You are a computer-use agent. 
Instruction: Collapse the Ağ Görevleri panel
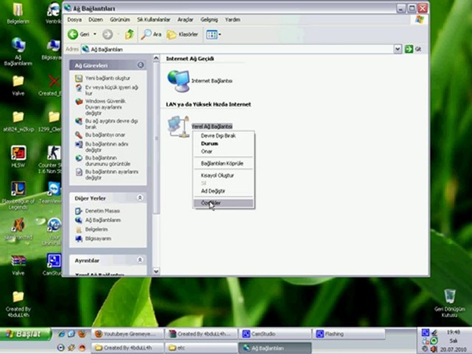coord(141,65)
